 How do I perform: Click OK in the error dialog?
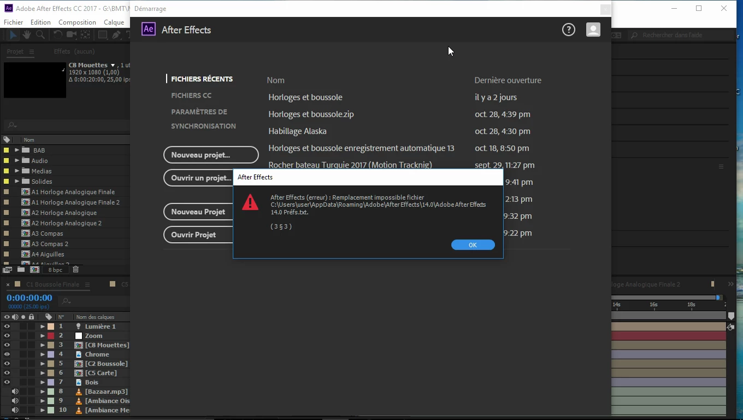tap(473, 245)
